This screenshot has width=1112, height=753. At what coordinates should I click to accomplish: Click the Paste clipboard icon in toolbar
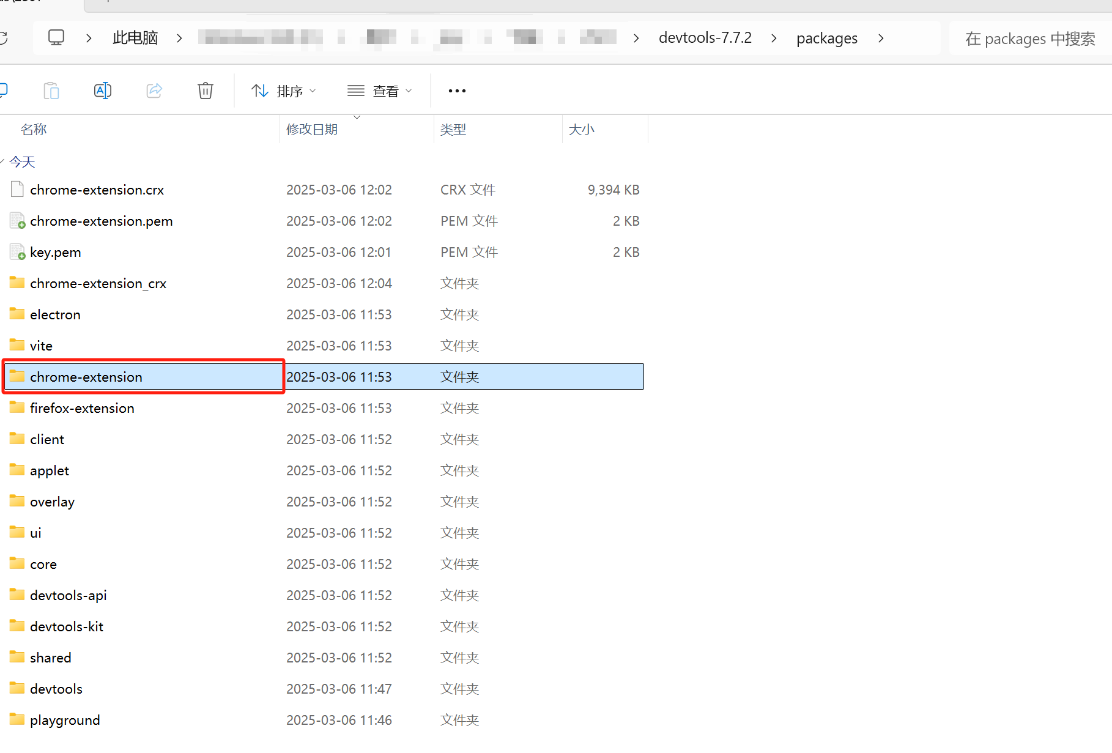51,91
